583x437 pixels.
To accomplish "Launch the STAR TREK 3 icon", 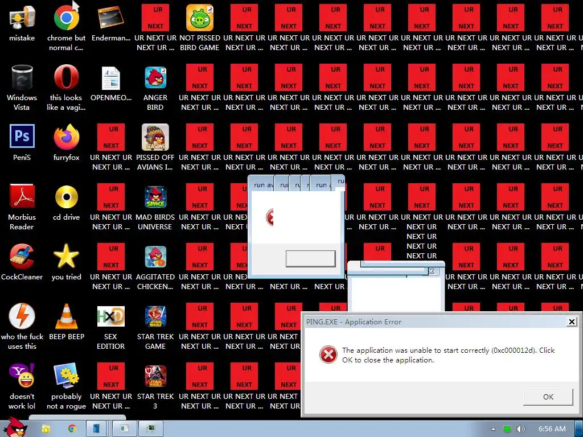I will coord(155,376).
